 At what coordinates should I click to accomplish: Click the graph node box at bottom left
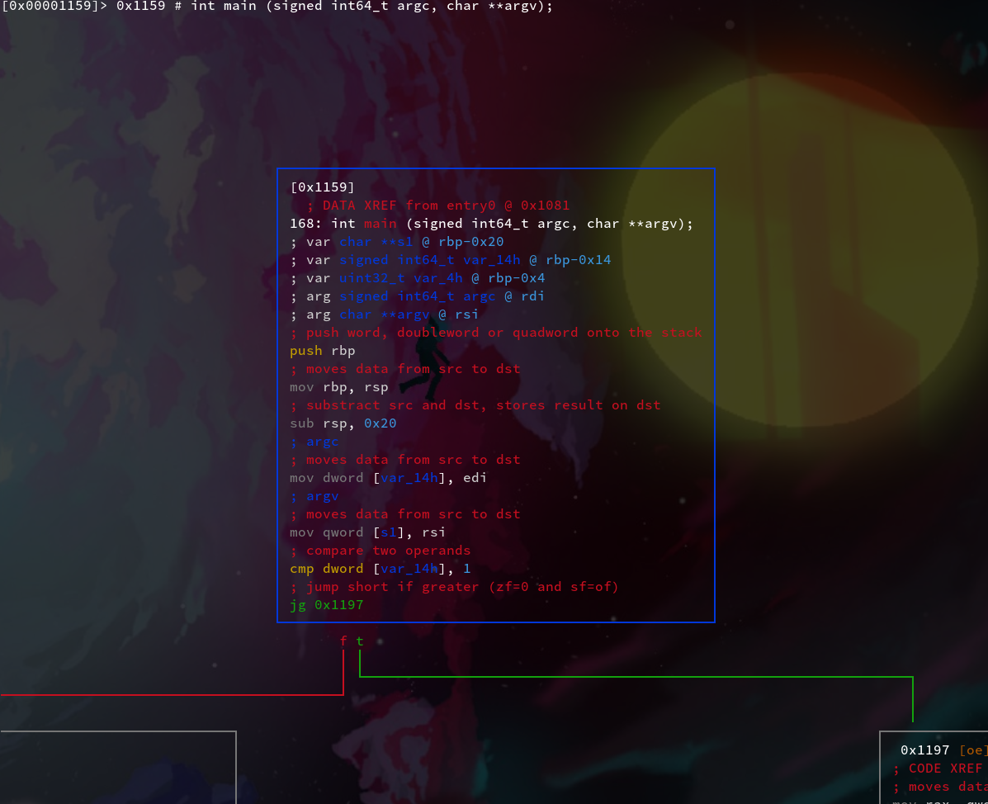click(117, 768)
